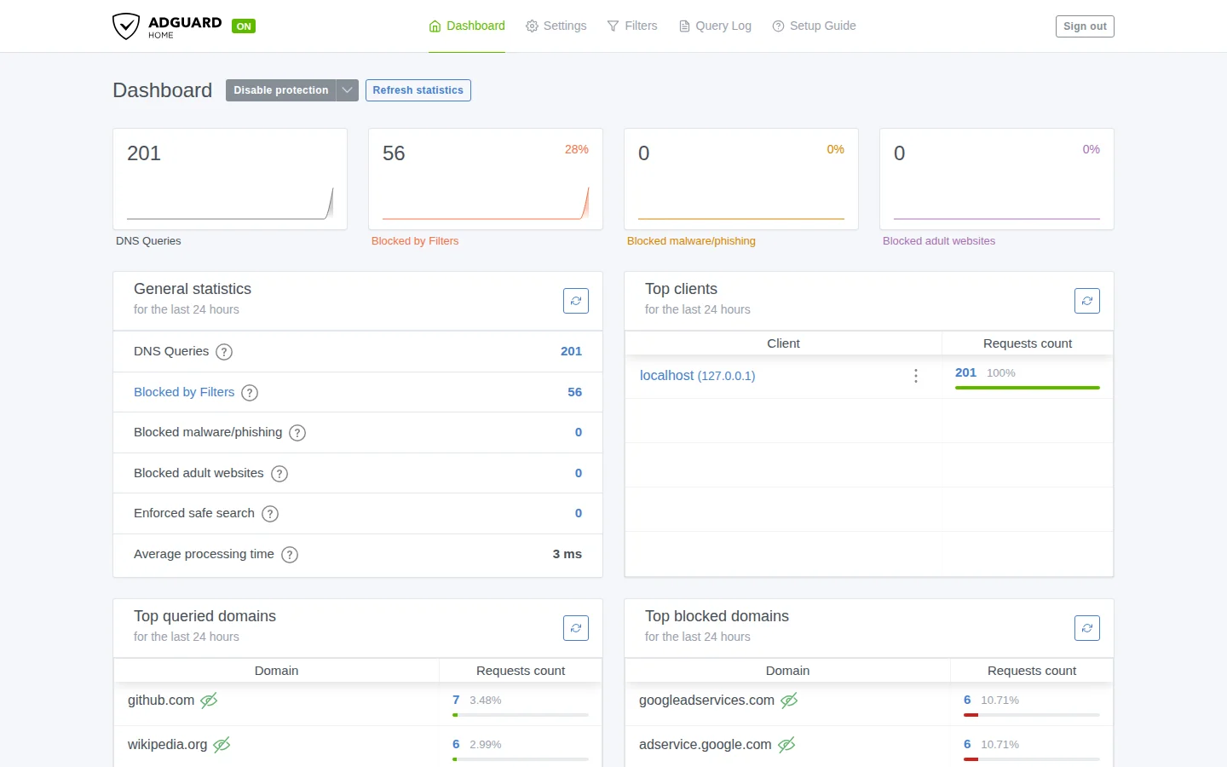
Task: Click the DNS Queries value 201 in General statistics
Action: 571,351
